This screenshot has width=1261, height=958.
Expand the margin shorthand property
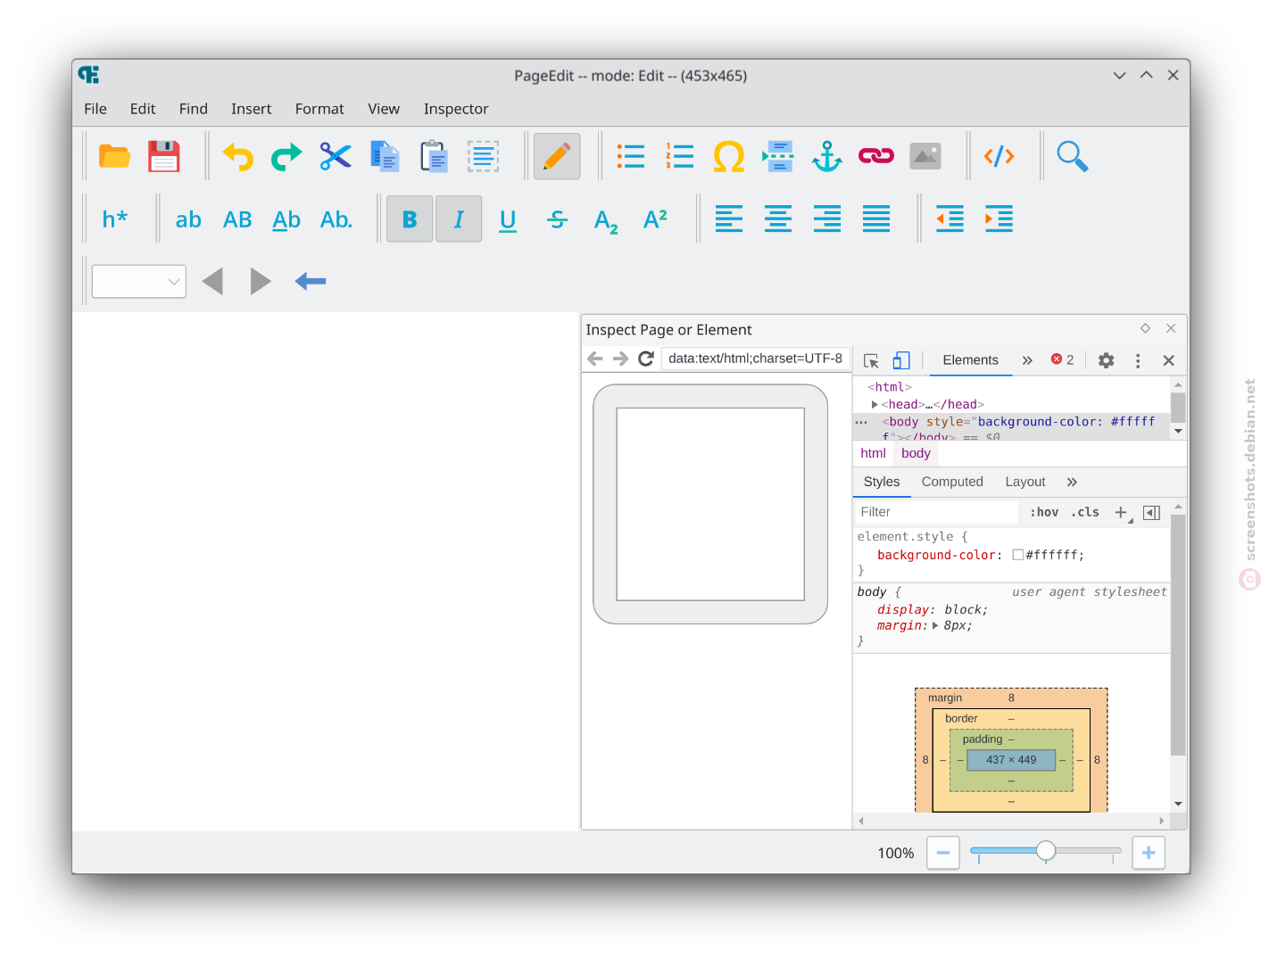[935, 626]
